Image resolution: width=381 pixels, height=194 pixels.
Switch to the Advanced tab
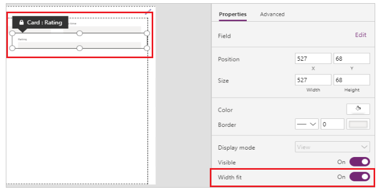pyautogui.click(x=272, y=14)
